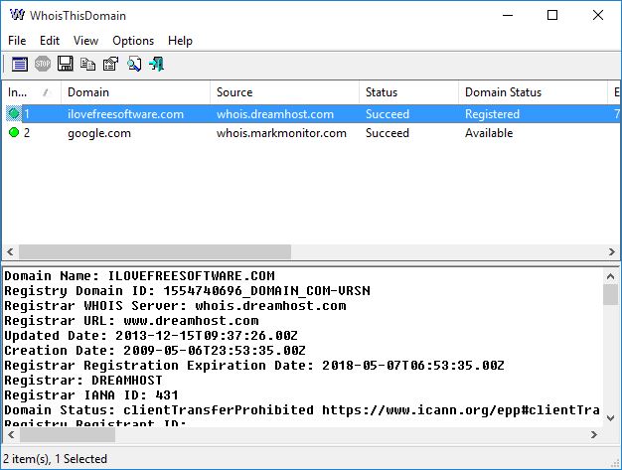Minimize the WhoisThisDomain window
The image size is (622, 470).
(508, 15)
